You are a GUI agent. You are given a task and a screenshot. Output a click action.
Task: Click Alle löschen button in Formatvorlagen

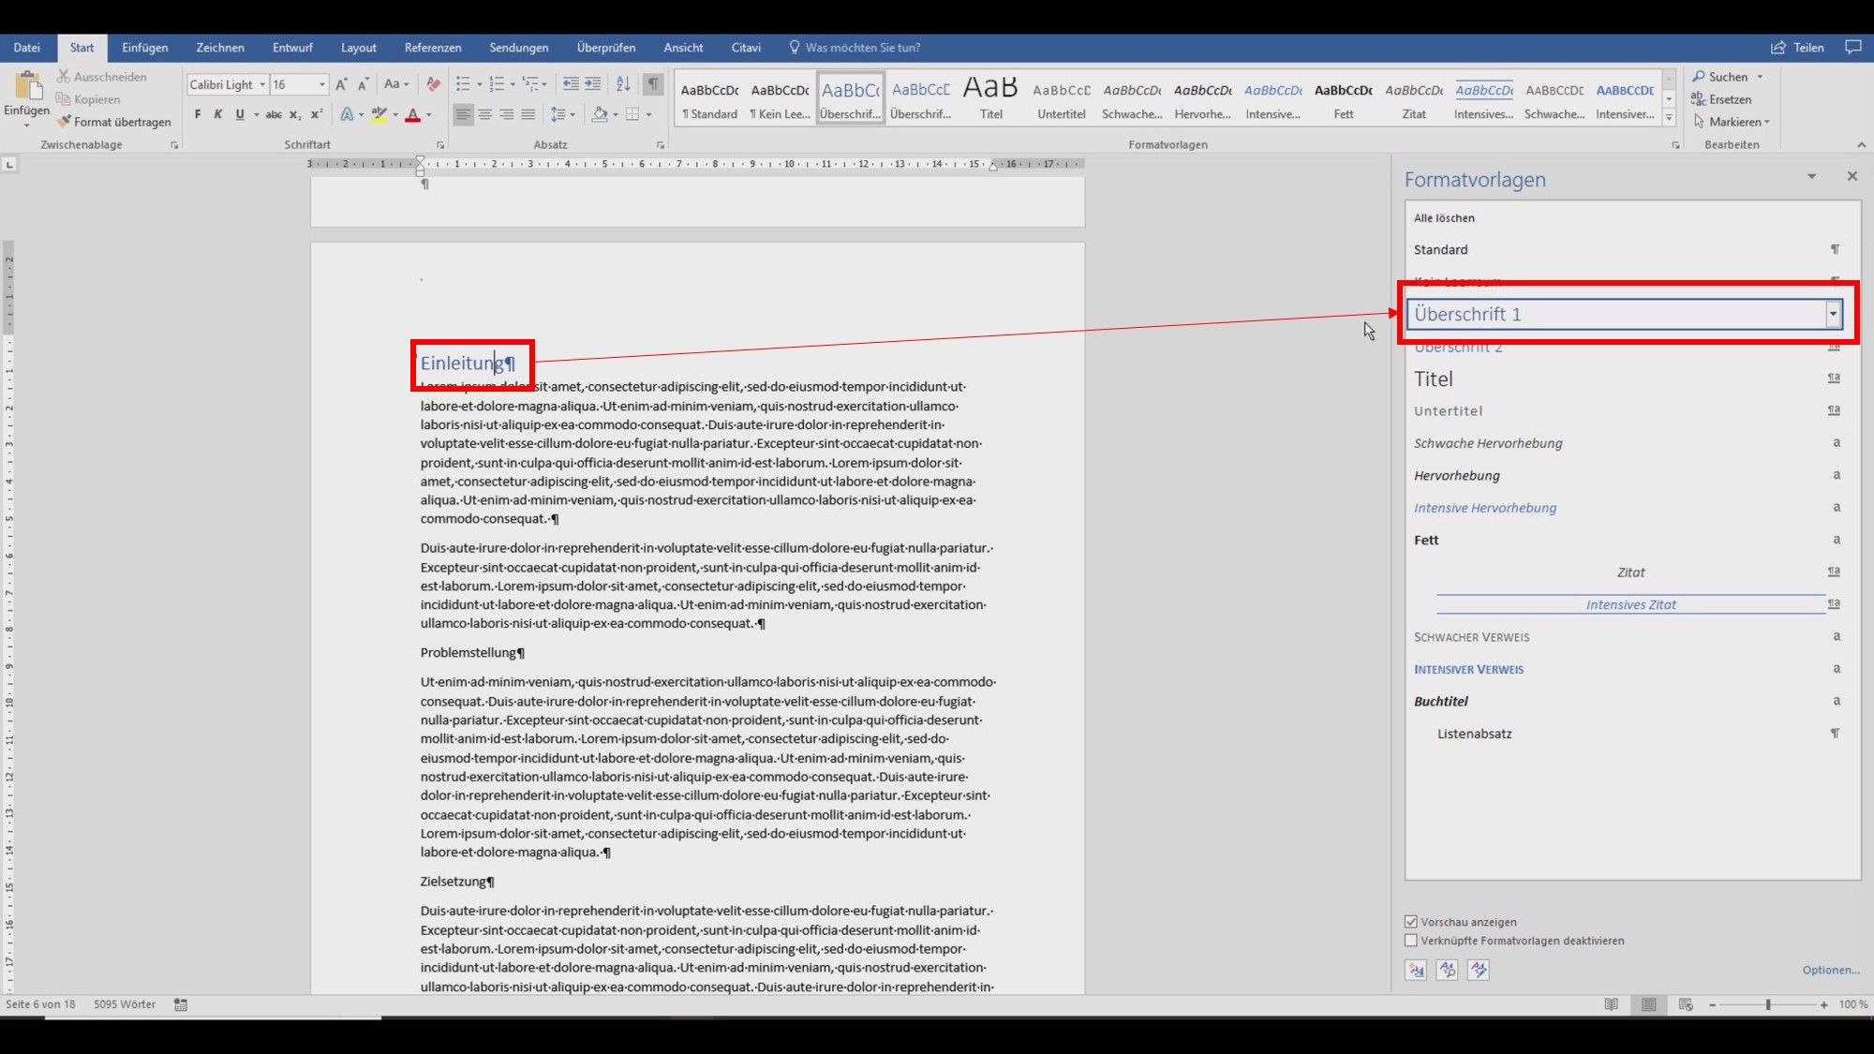(x=1444, y=216)
